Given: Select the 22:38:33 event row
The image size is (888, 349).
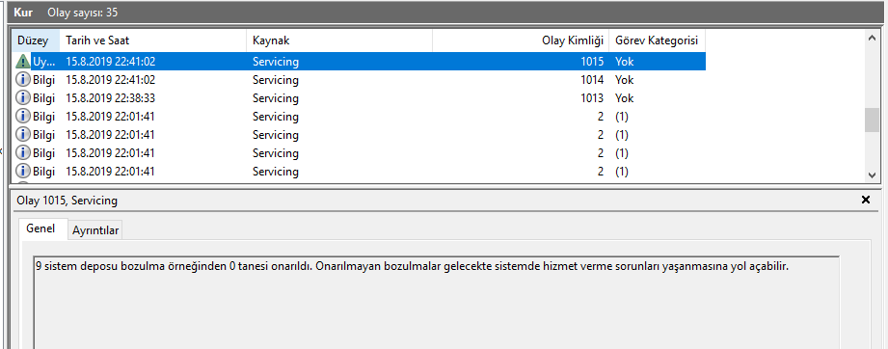Looking at the screenshot, I should tap(359, 98).
